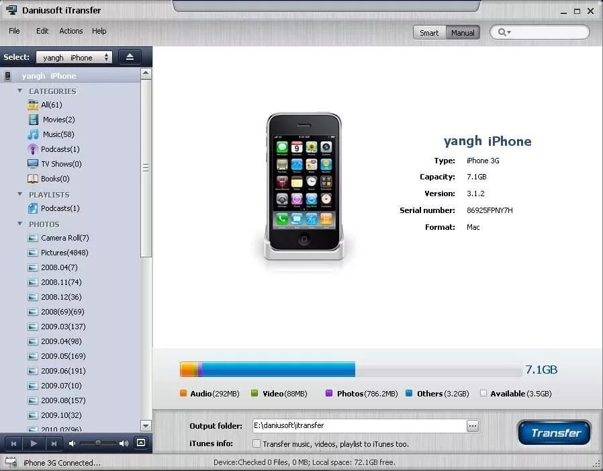Collapse the PHOTOS section
The width and height of the screenshot is (603, 471).
click(x=19, y=224)
